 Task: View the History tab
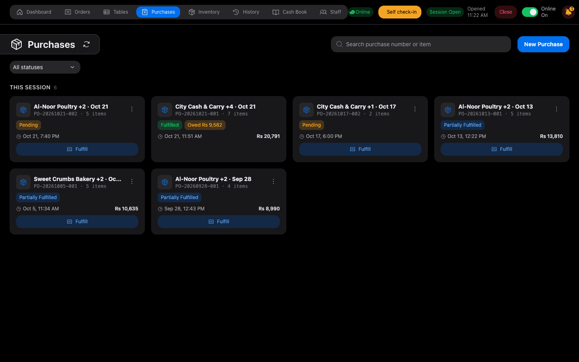[x=246, y=12]
